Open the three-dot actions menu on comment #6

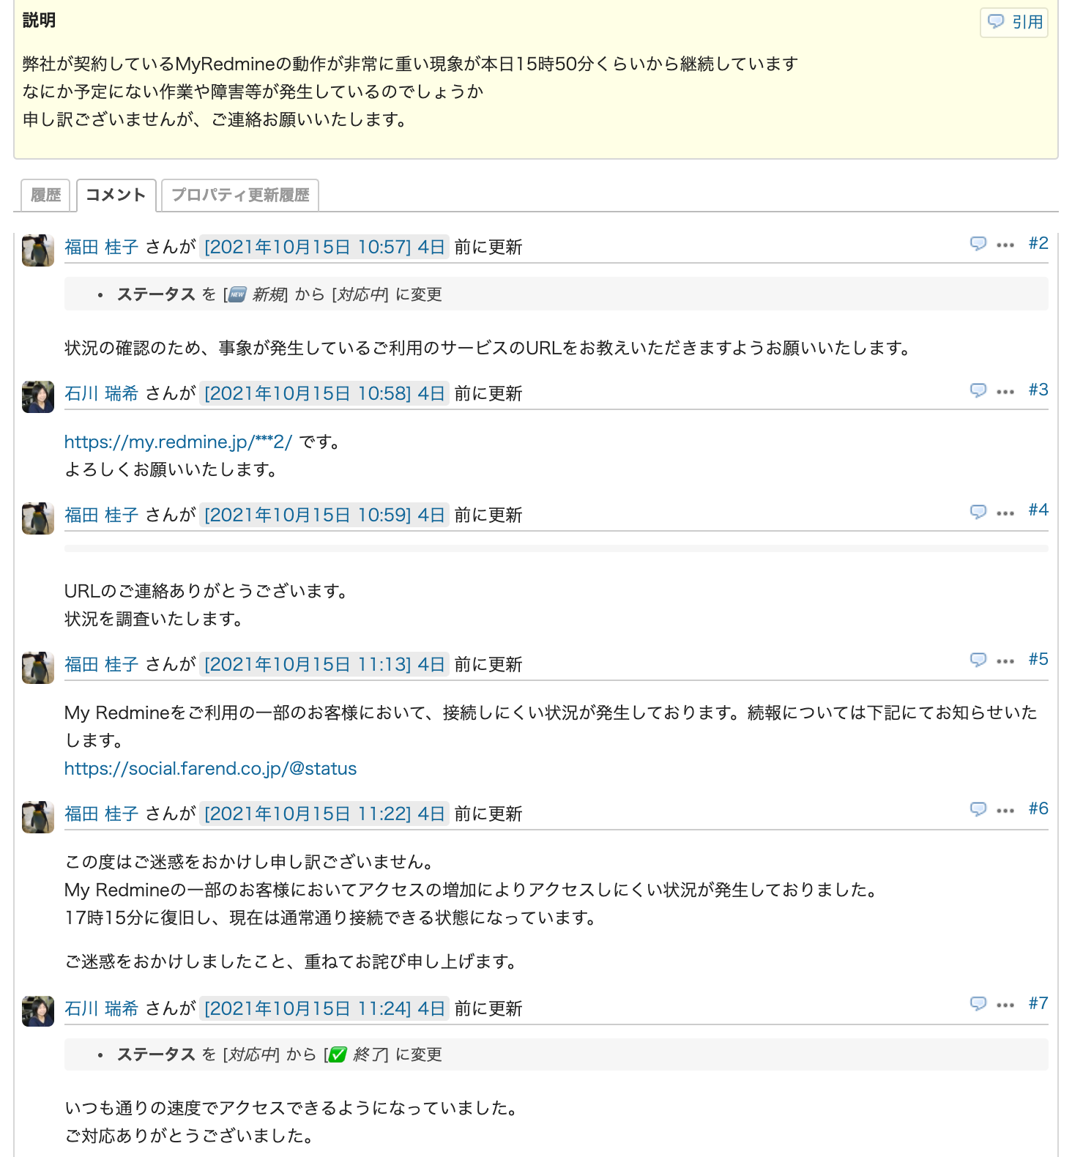pos(1005,811)
